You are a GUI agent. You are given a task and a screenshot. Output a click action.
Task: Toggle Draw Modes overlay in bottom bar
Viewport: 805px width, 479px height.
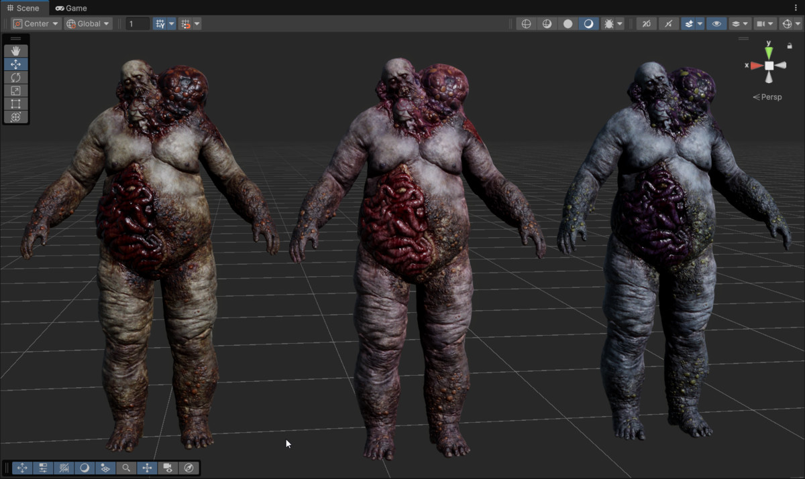pyautogui.click(x=85, y=468)
